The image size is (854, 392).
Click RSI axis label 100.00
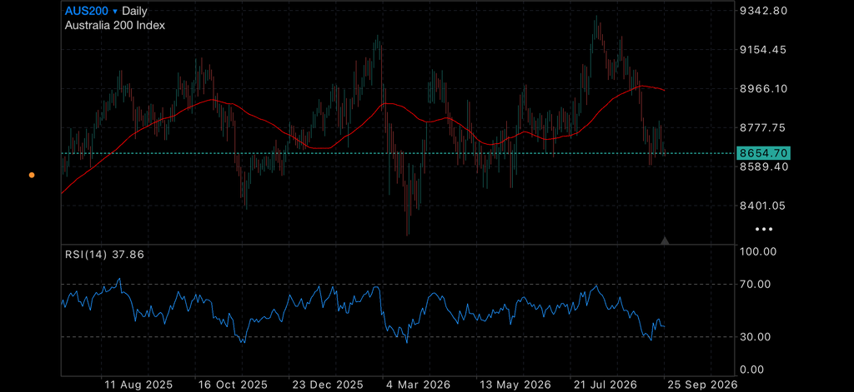757,251
